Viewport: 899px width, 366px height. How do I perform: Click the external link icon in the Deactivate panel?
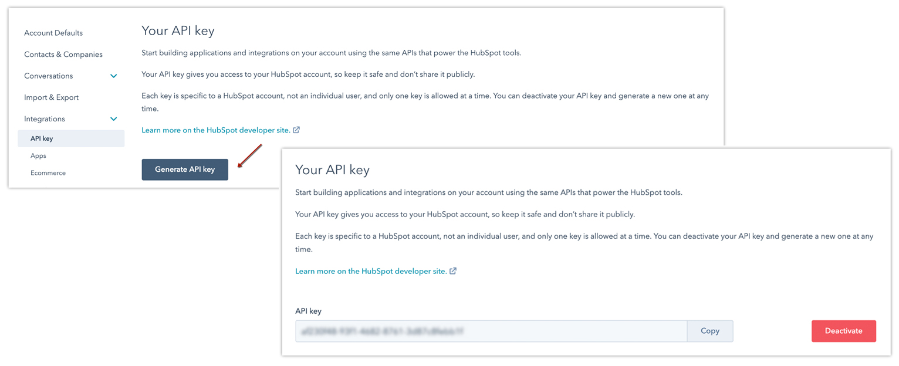[x=453, y=272]
